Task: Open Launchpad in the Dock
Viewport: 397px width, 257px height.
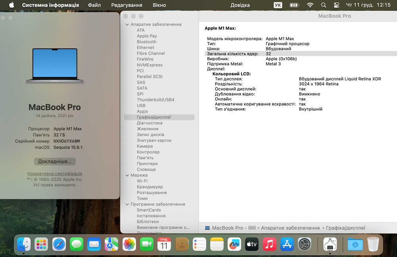Action: (41, 244)
